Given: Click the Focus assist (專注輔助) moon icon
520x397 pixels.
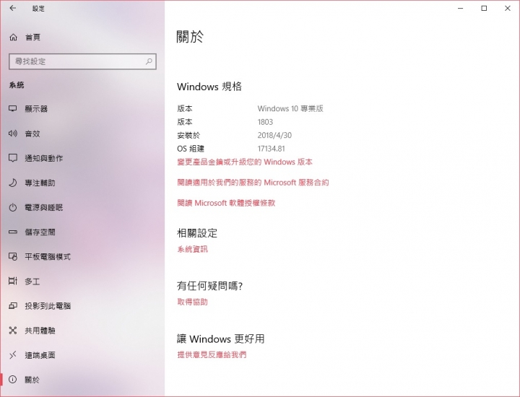Looking at the screenshot, I should pyautogui.click(x=12, y=183).
